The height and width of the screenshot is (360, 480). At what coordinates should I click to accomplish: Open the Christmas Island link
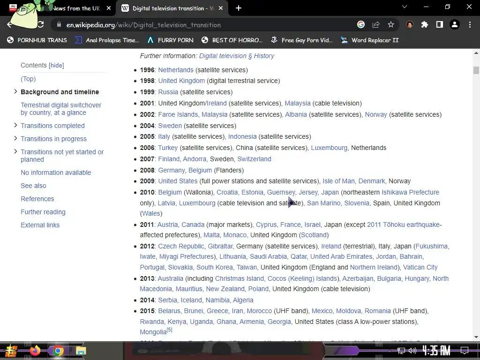tap(240, 279)
